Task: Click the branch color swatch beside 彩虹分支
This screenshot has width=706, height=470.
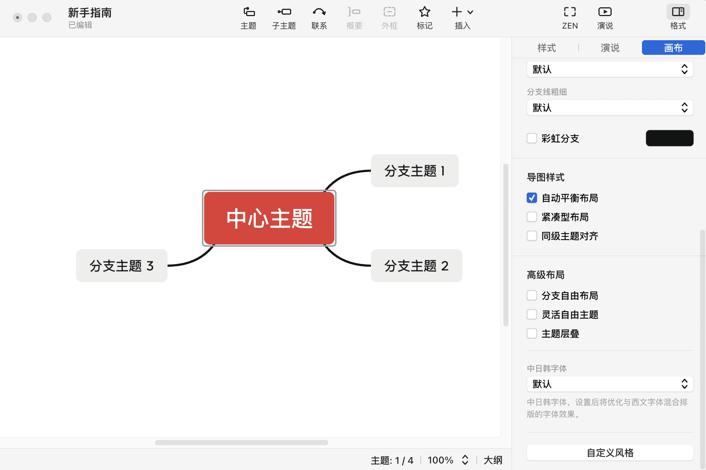Action: [x=669, y=138]
